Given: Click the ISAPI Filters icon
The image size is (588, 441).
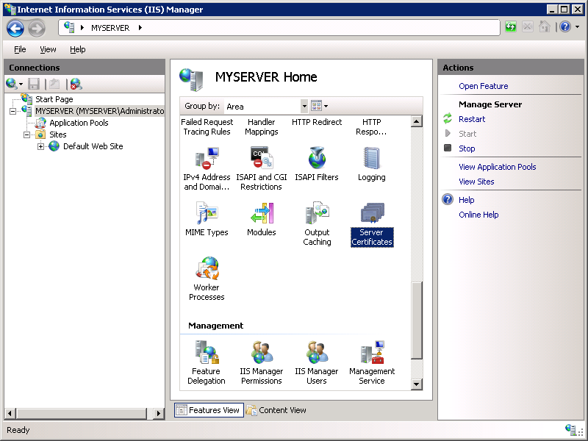Looking at the screenshot, I should click(316, 162).
